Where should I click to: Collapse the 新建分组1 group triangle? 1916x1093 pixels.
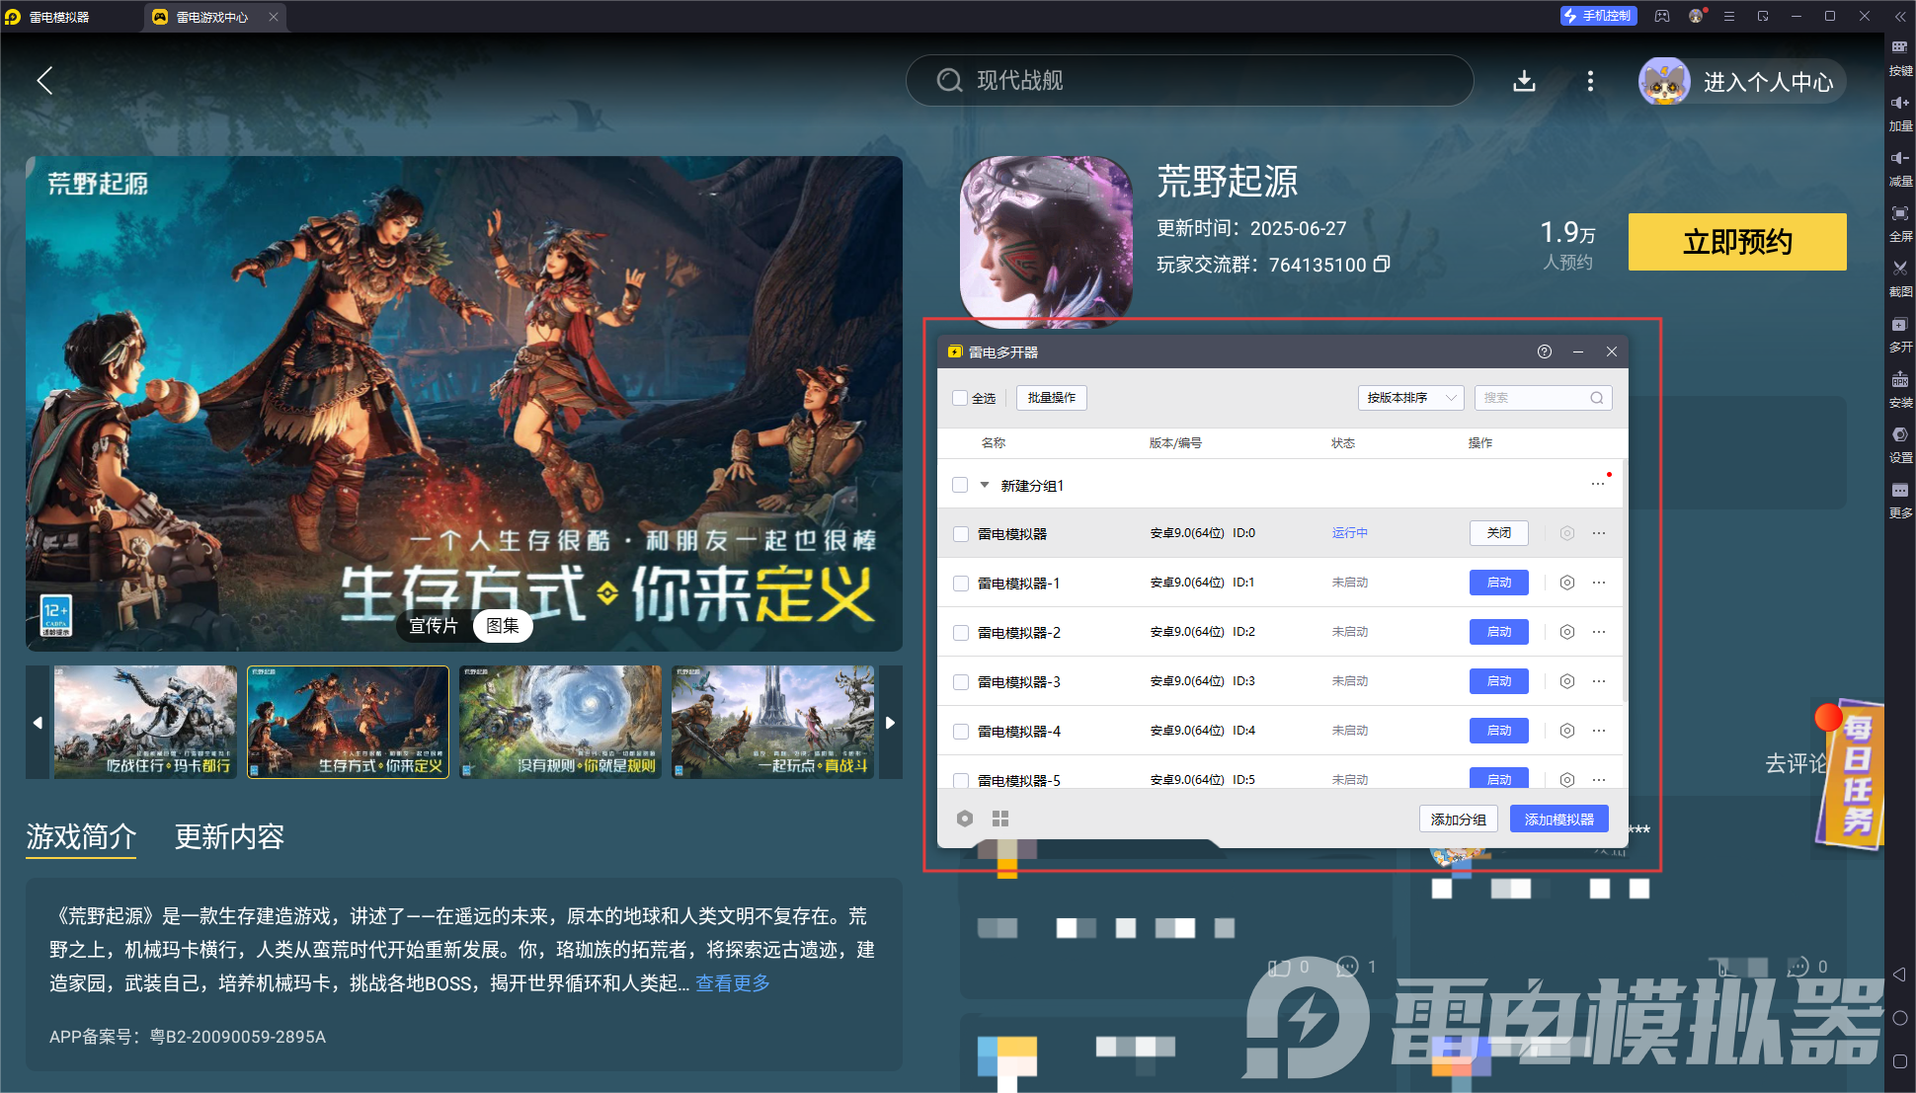pyautogui.click(x=984, y=485)
